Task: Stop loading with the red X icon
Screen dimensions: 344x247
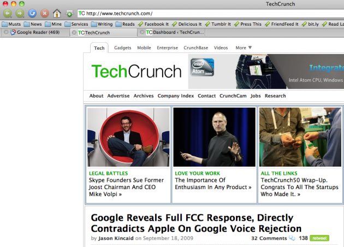Action: coord(45,14)
